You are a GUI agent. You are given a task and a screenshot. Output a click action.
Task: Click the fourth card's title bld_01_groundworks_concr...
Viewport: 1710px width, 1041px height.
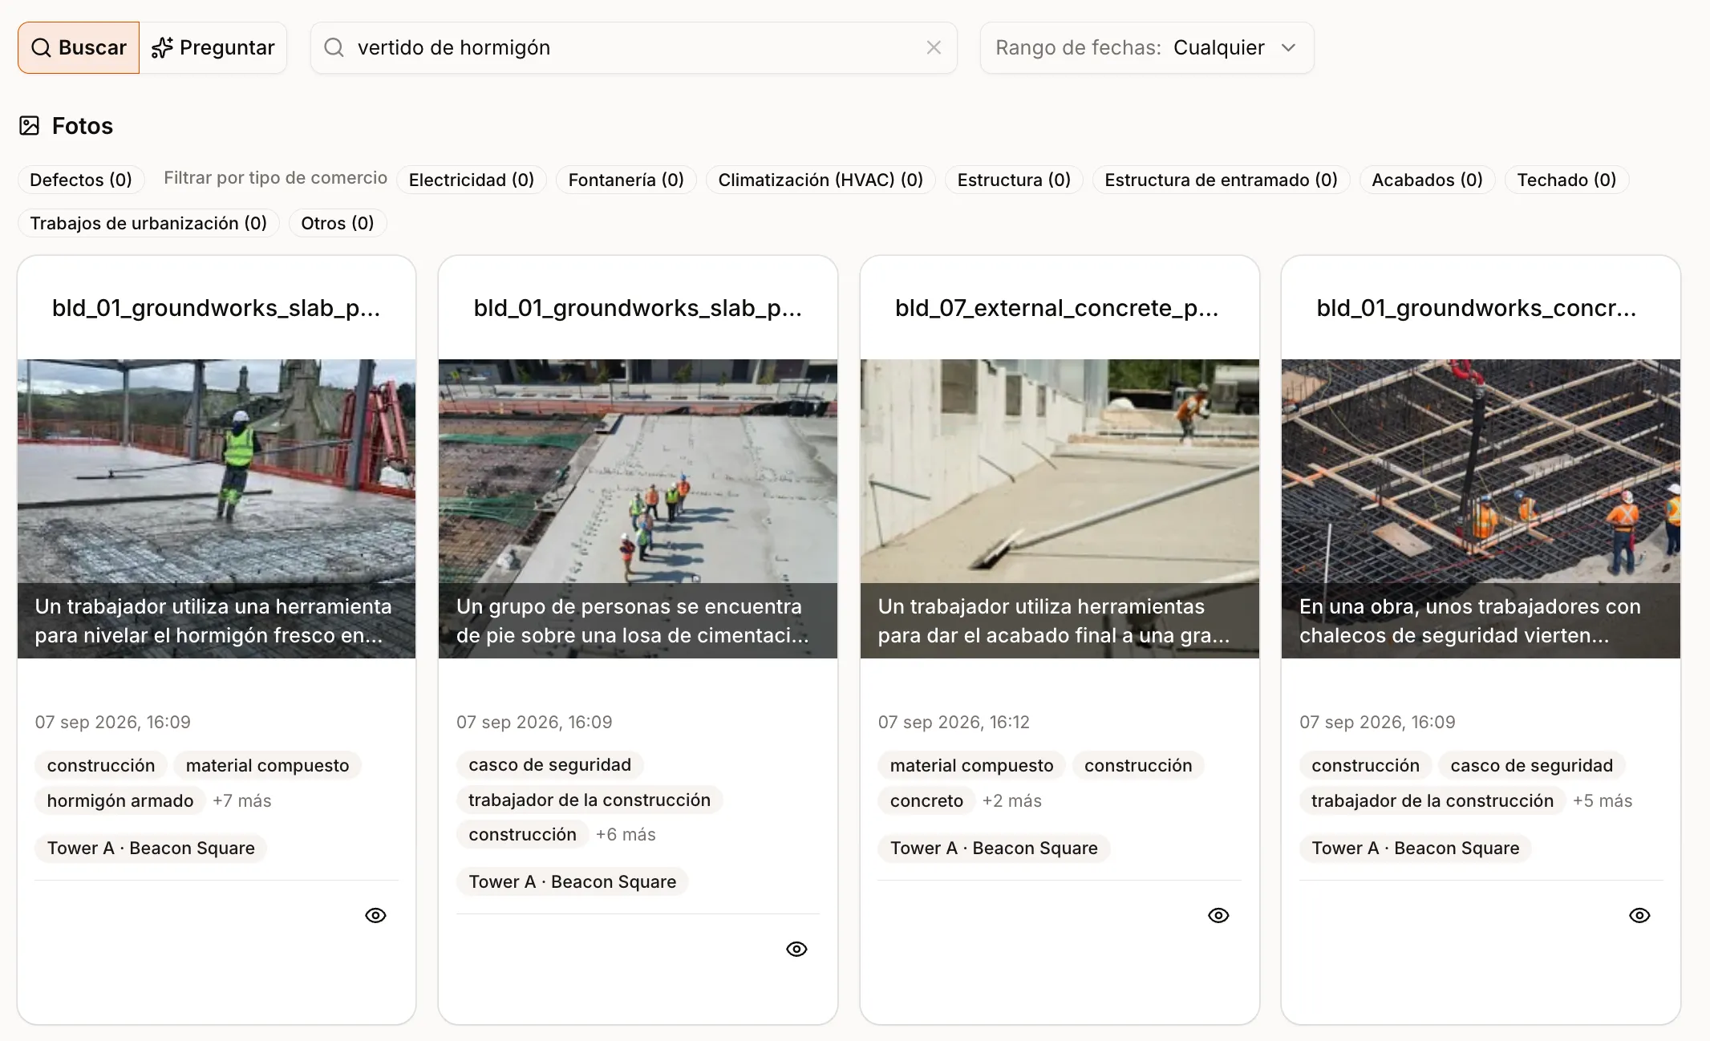pyautogui.click(x=1477, y=308)
